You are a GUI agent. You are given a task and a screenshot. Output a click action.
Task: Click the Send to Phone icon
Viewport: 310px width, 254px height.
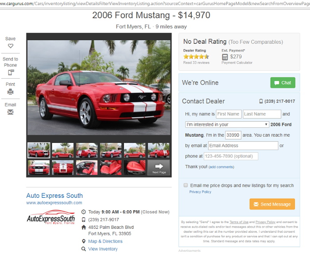click(11, 73)
